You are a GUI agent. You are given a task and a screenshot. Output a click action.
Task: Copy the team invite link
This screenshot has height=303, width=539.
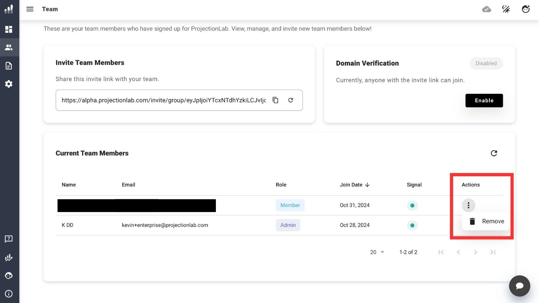[275, 100]
